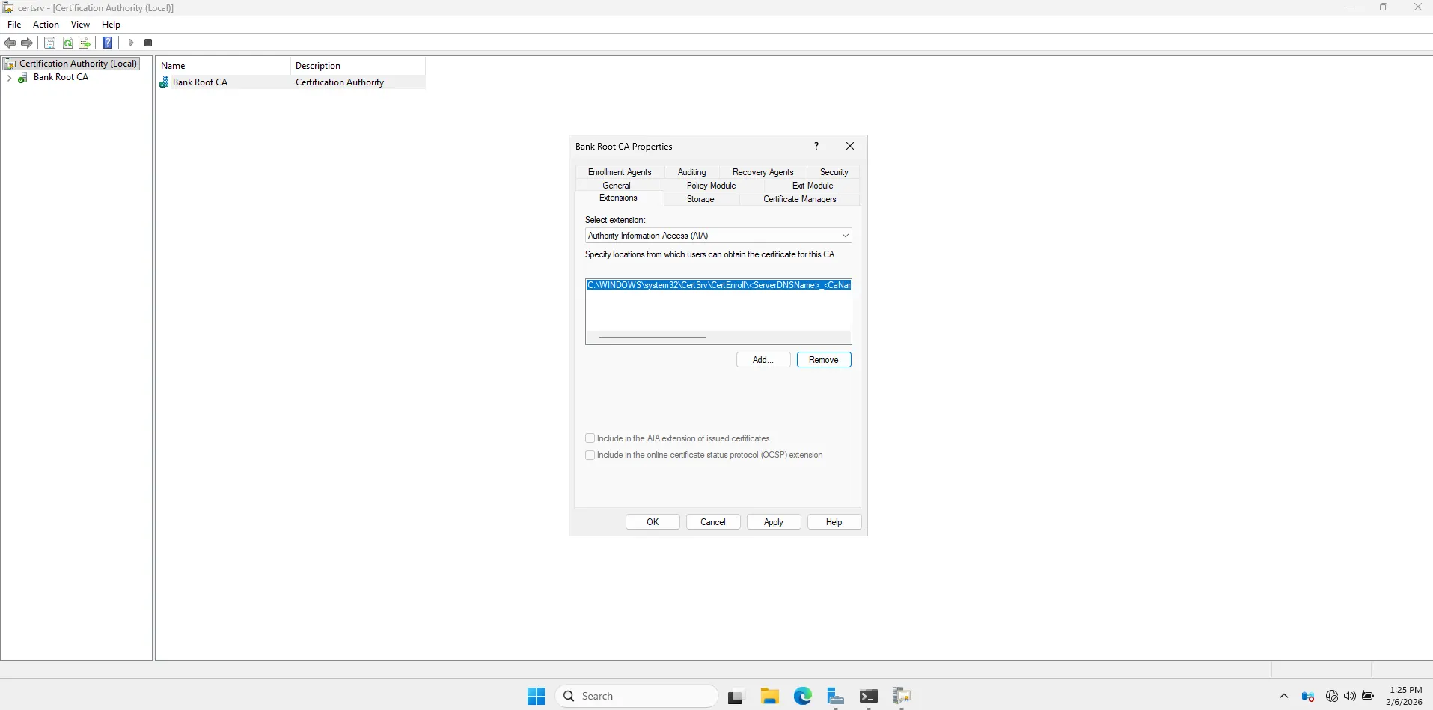Click the network tray icon
Image resolution: width=1433 pixels, height=710 pixels.
tap(1331, 696)
